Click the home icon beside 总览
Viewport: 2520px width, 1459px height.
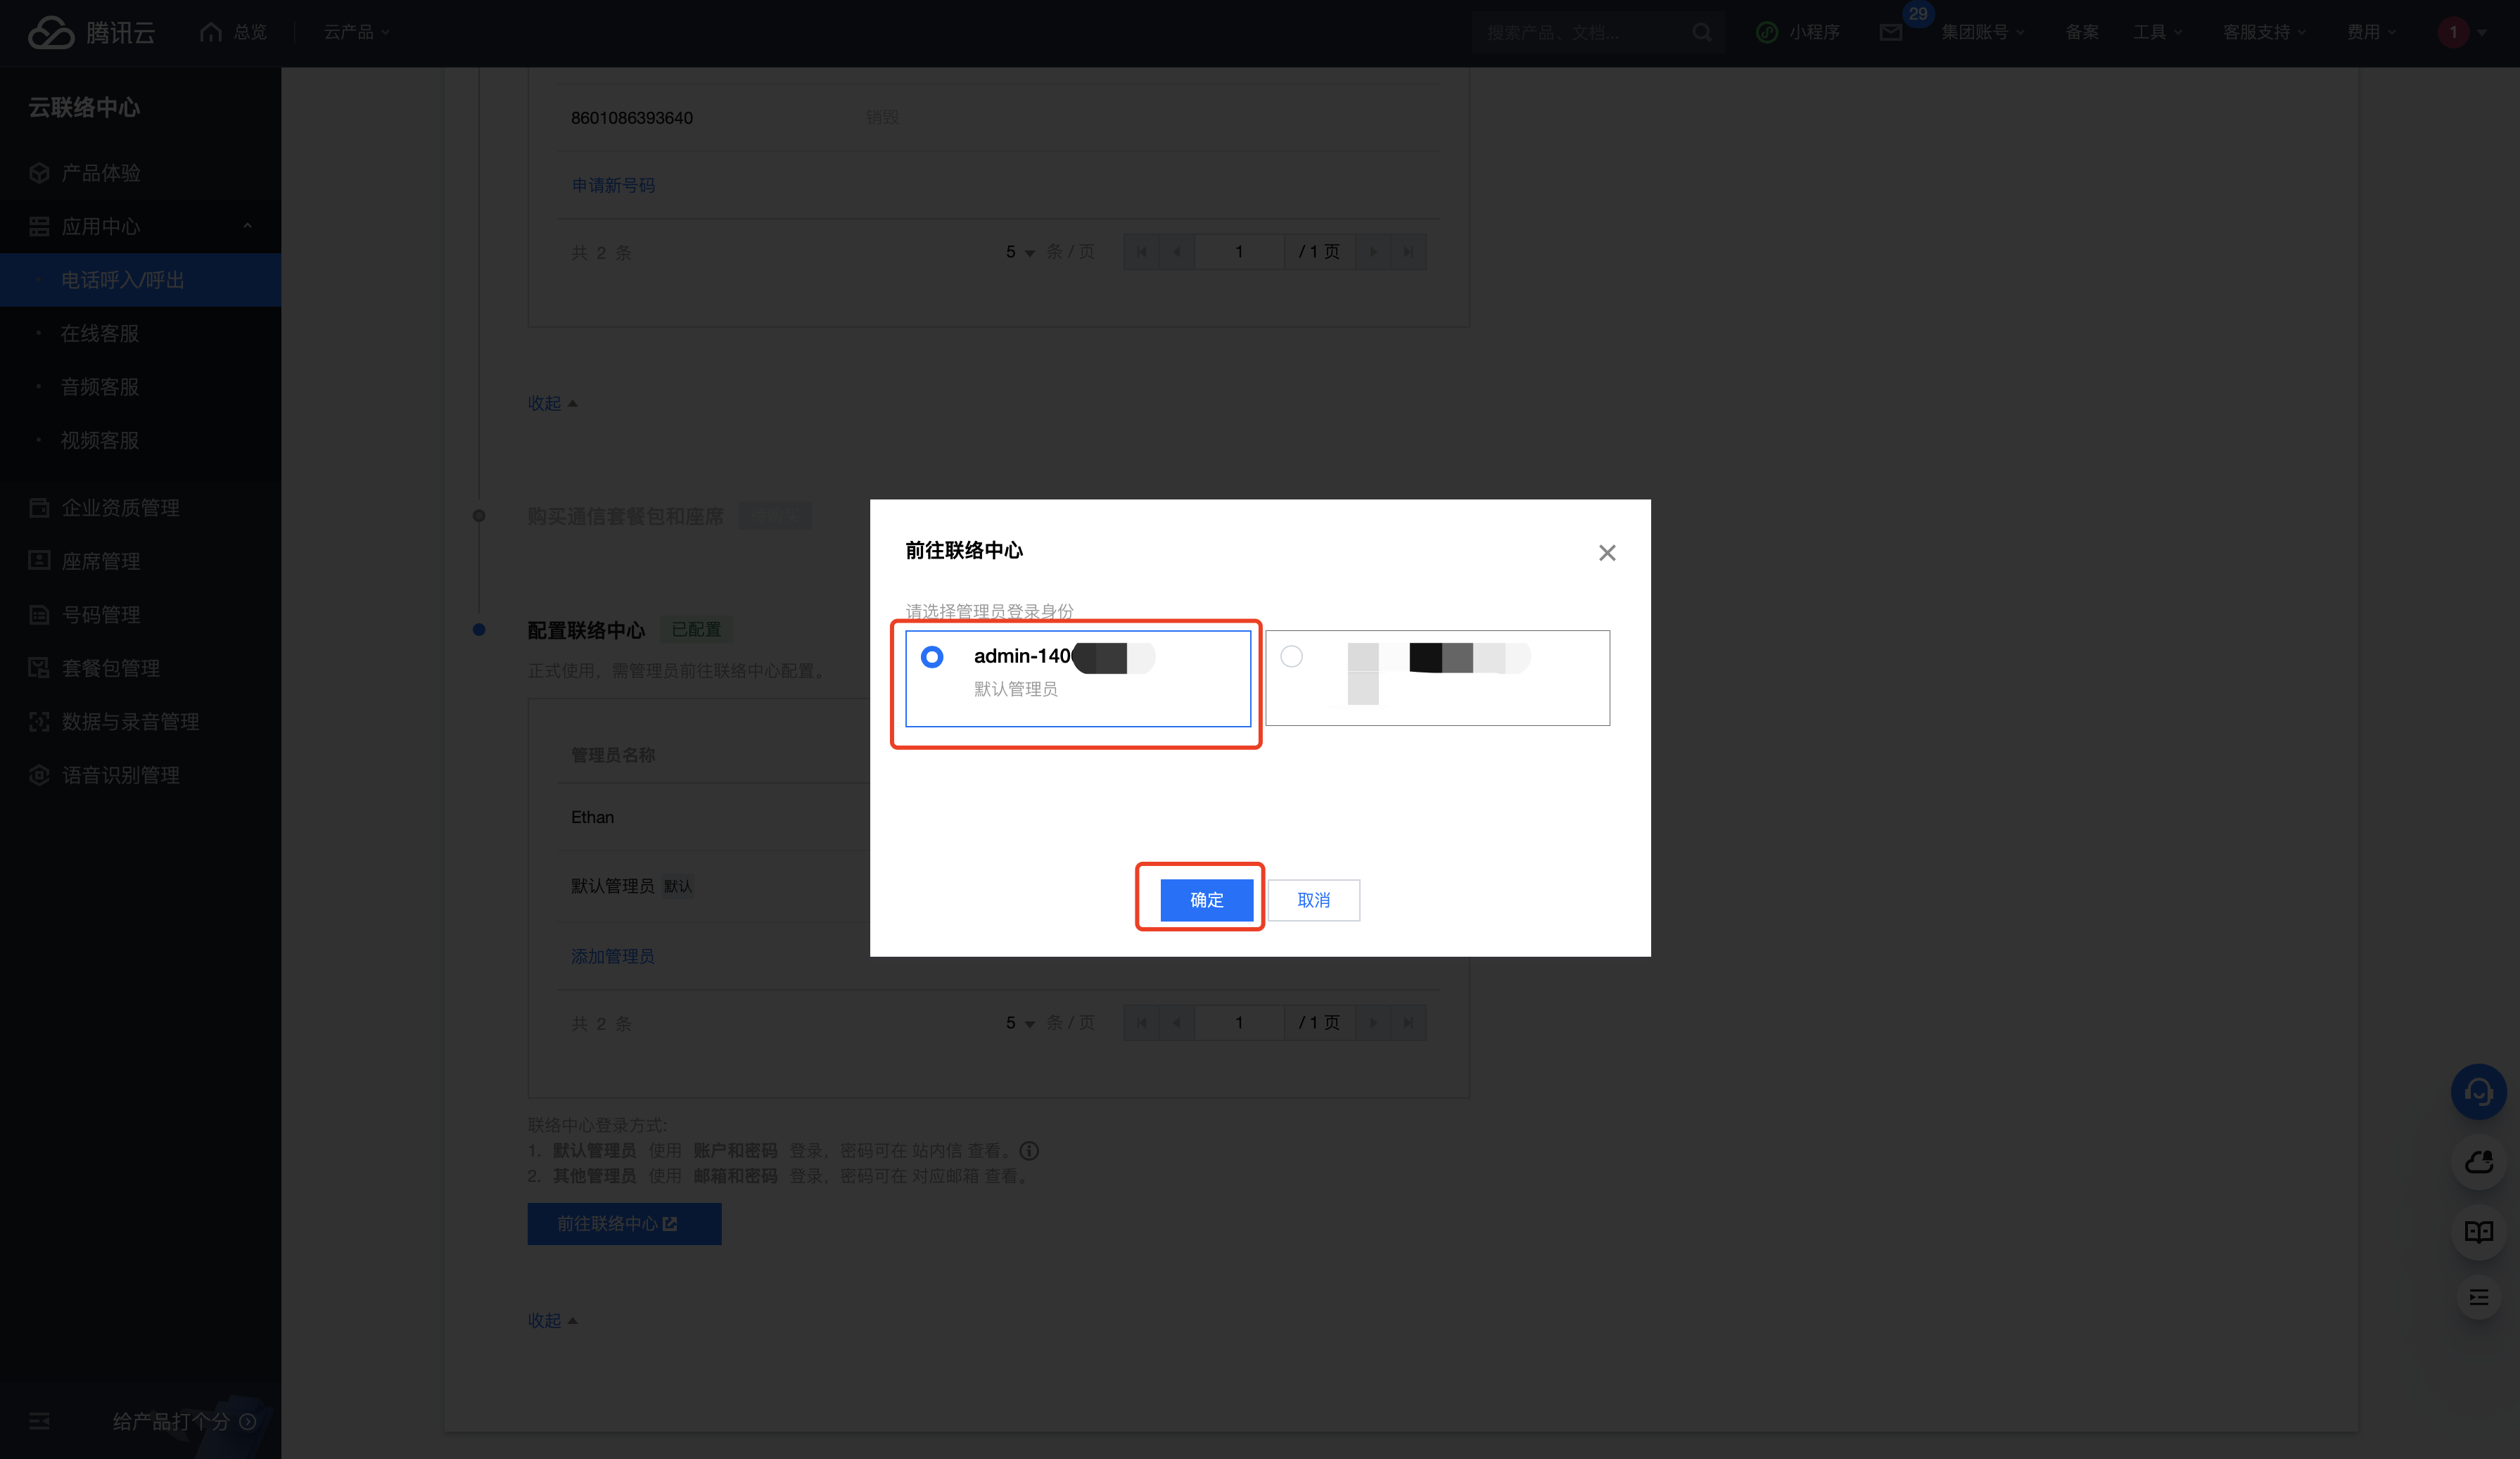210,32
